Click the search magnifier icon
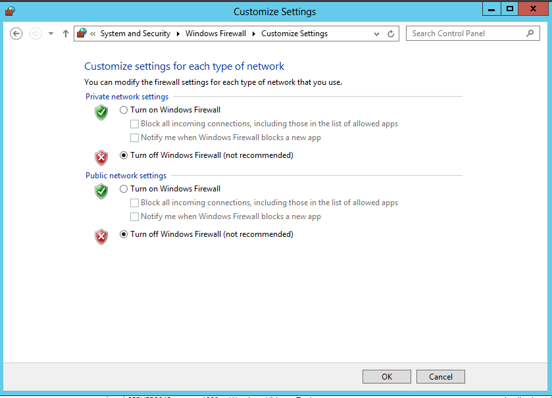 point(530,34)
